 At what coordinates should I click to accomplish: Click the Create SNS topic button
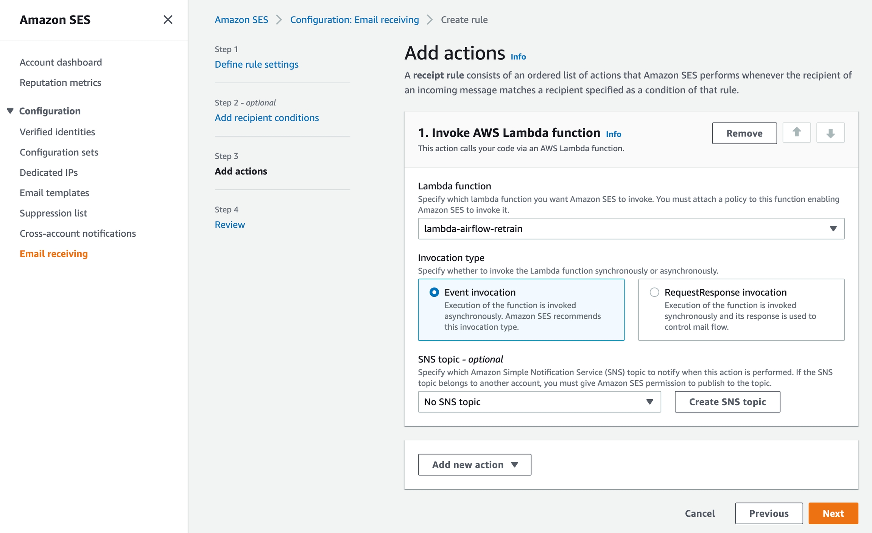(727, 402)
